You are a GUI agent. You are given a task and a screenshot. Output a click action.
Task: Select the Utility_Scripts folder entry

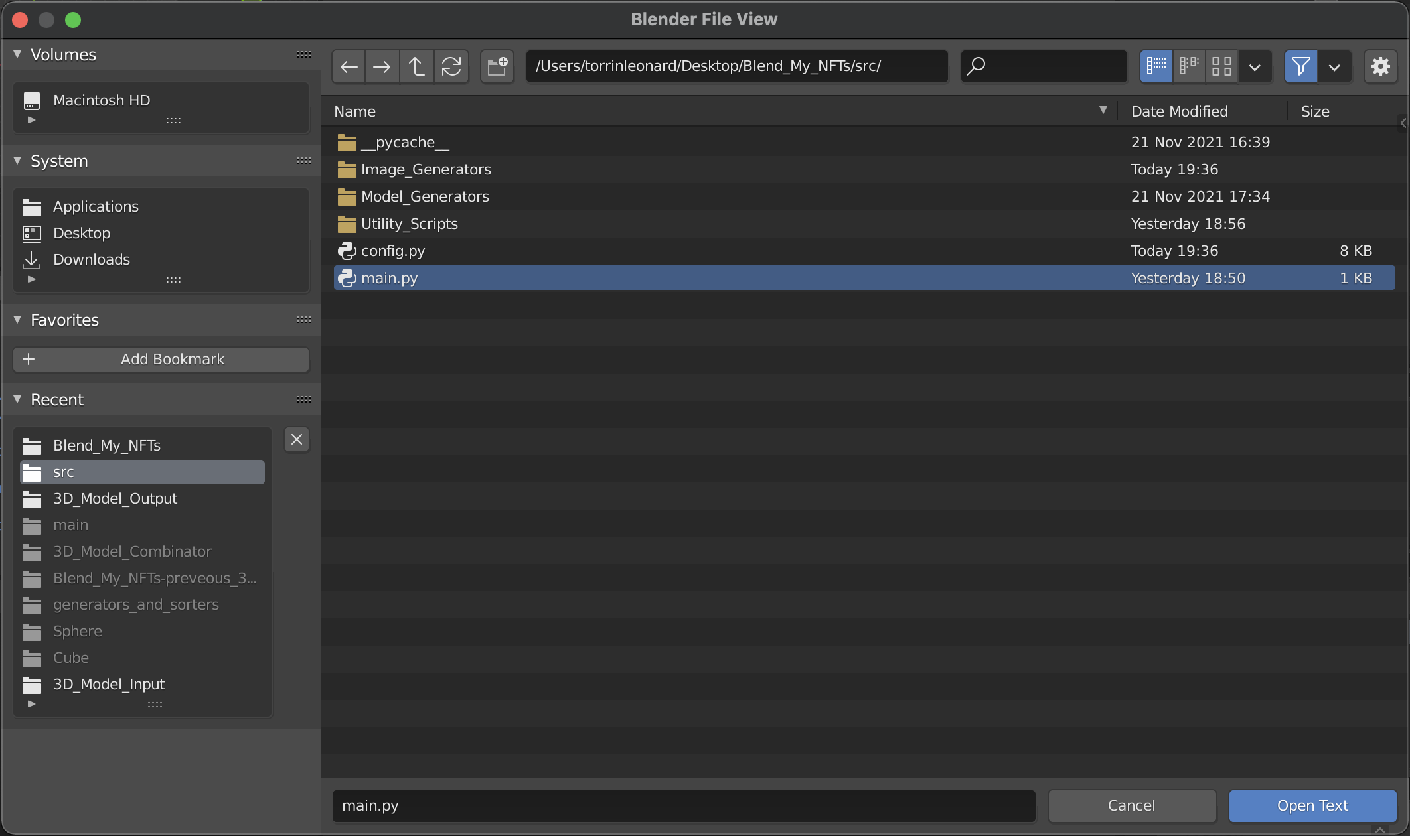[x=409, y=223]
